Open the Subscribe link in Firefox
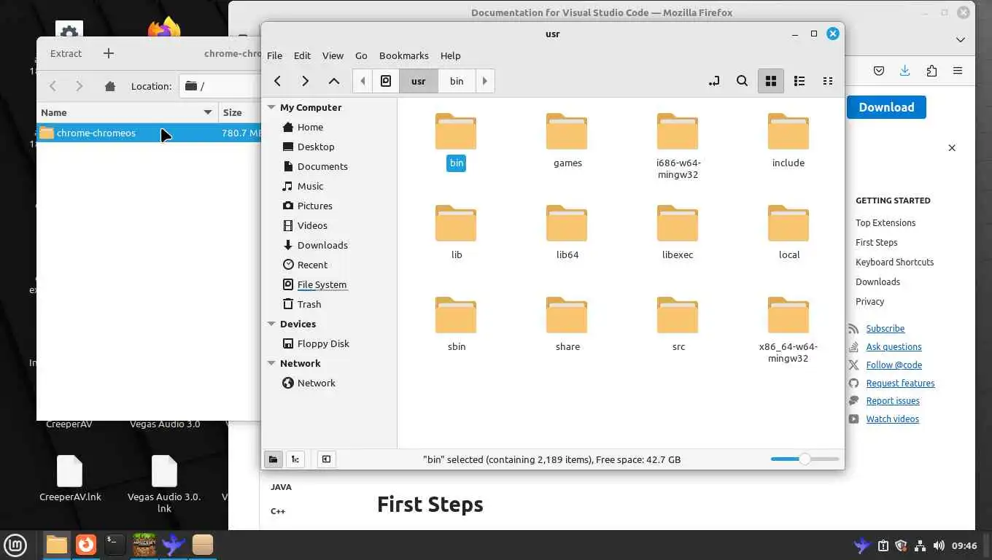Image resolution: width=992 pixels, height=560 pixels. [885, 329]
